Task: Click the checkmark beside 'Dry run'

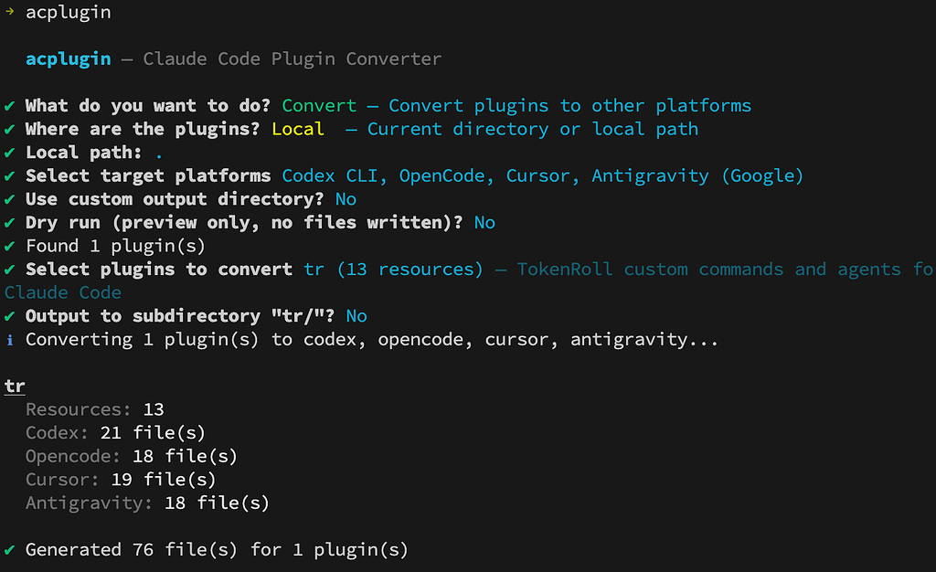Action: [x=9, y=222]
